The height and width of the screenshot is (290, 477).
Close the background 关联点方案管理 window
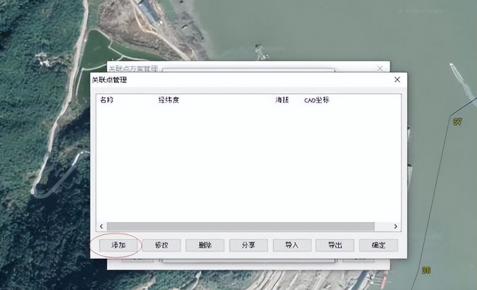pos(380,68)
